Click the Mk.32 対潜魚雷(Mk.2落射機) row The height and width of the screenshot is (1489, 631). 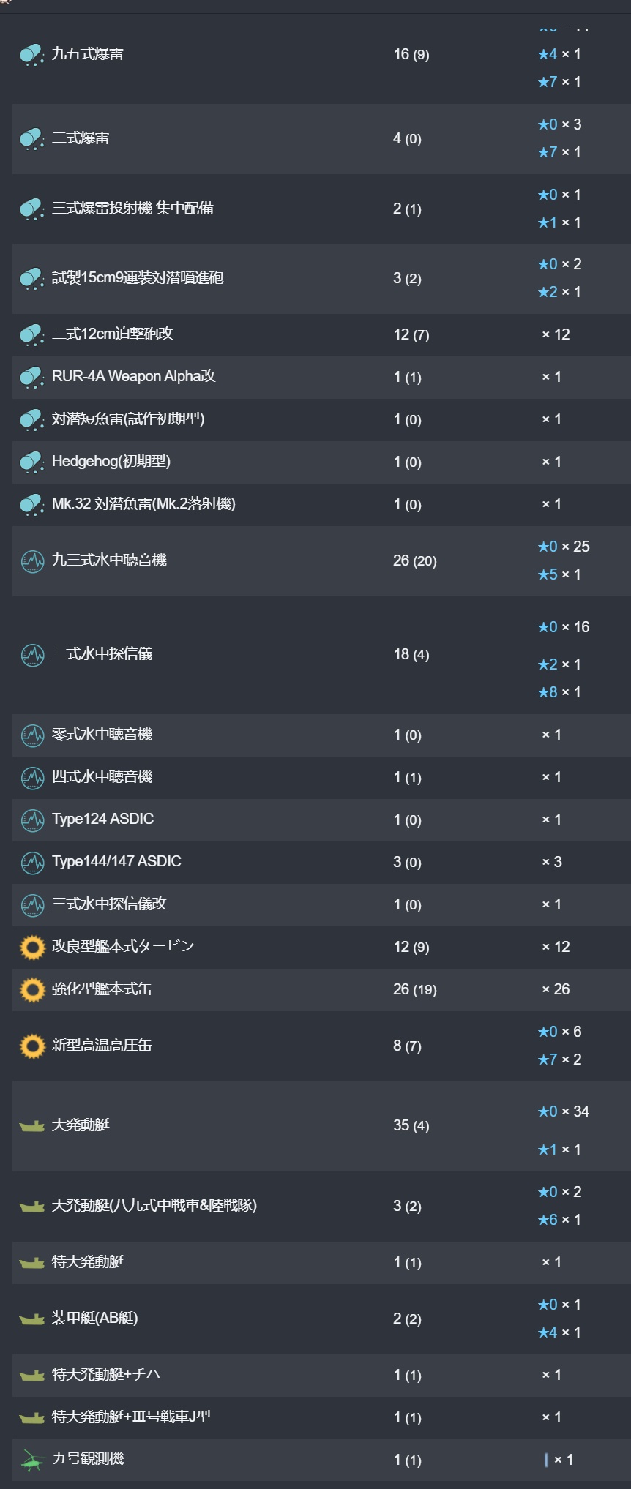point(321,504)
